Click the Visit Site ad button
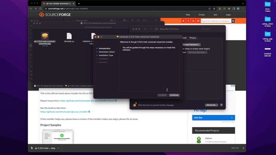276x155 pixels. [213, 118]
